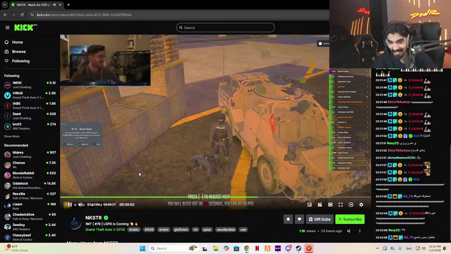Open recommended channel Chadwicklive
This screenshot has width=451, height=254.
pos(30,217)
